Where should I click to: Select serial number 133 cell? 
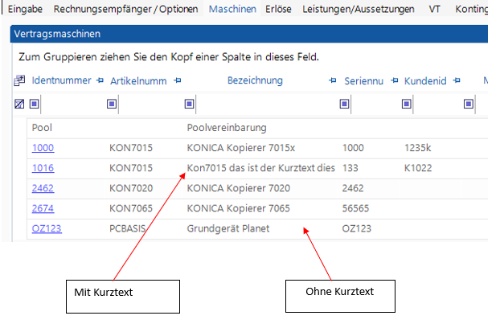350,168
